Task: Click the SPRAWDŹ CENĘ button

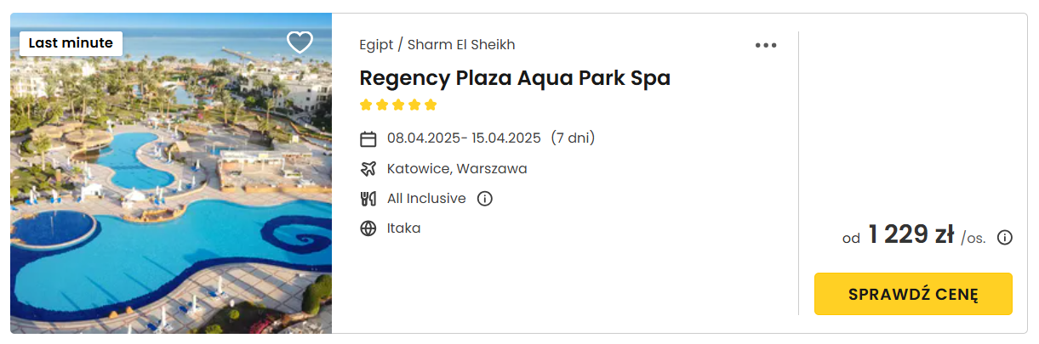Action: 913,294
